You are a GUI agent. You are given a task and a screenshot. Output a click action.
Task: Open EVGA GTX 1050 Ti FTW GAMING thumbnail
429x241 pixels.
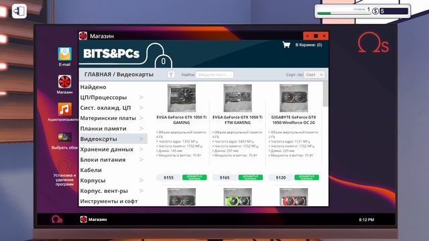[x=237, y=98]
